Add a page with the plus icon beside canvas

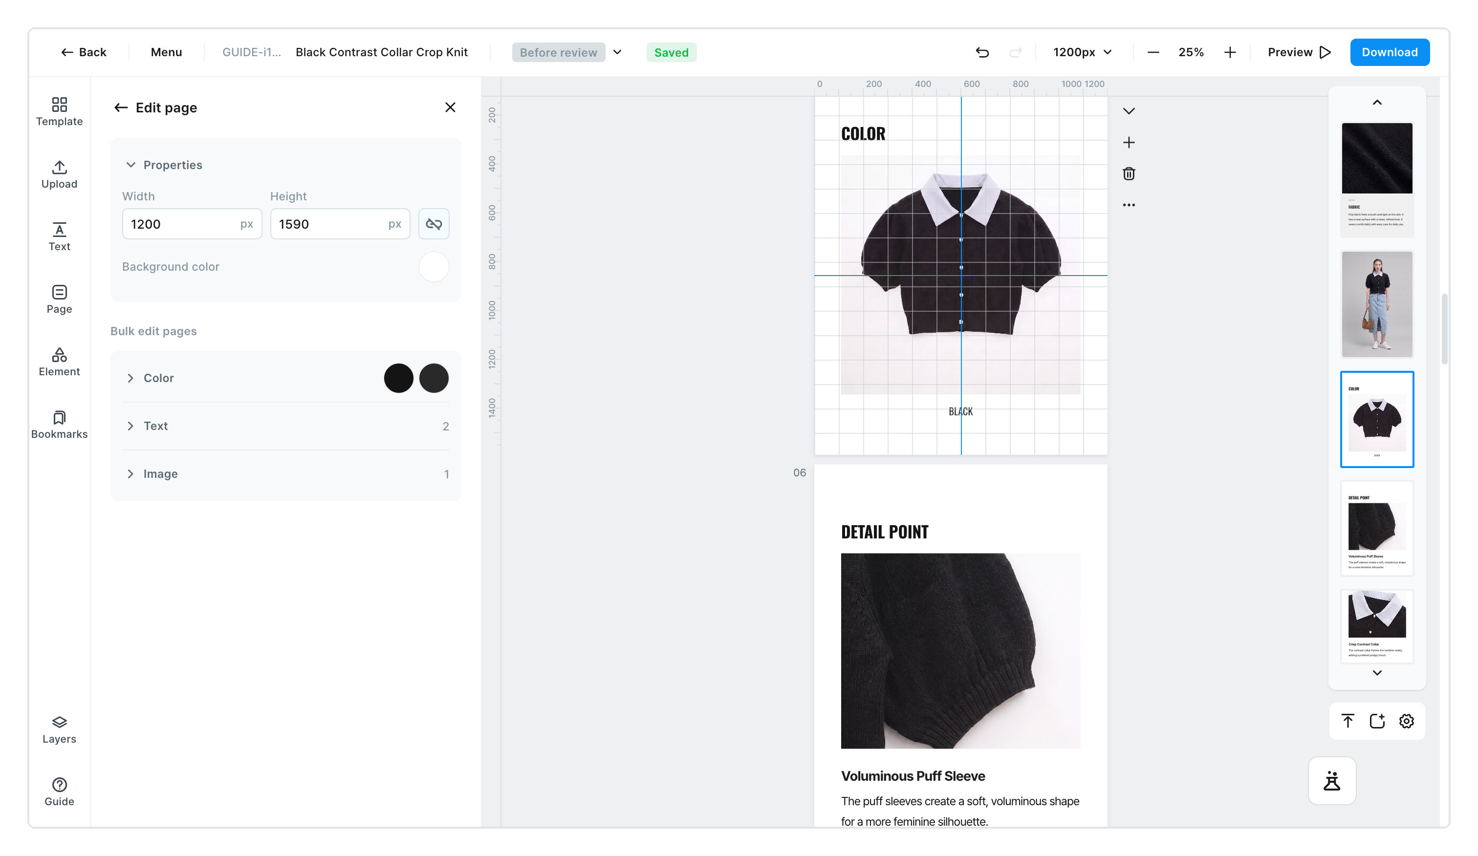coord(1129,143)
